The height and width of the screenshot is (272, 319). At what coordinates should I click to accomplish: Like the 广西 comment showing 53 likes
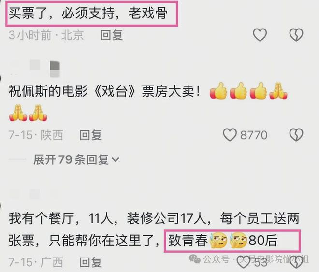point(244,262)
